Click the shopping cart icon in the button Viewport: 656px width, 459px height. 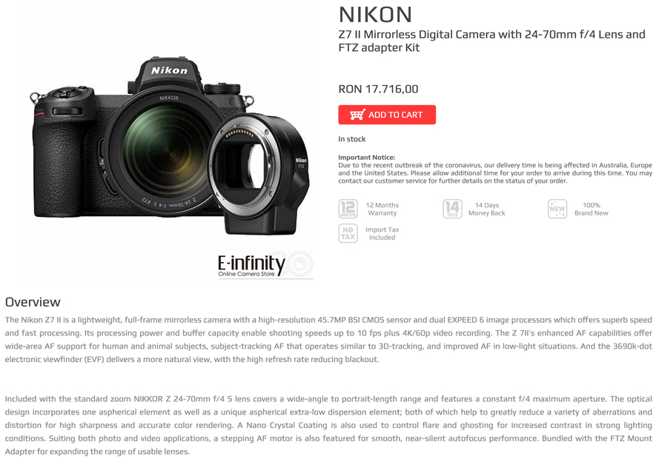[x=357, y=115]
